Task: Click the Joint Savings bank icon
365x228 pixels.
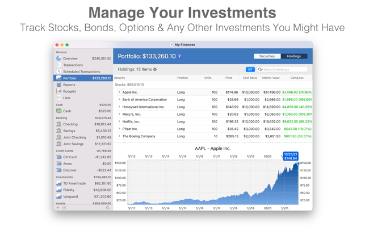Action: pyautogui.click(x=58, y=144)
